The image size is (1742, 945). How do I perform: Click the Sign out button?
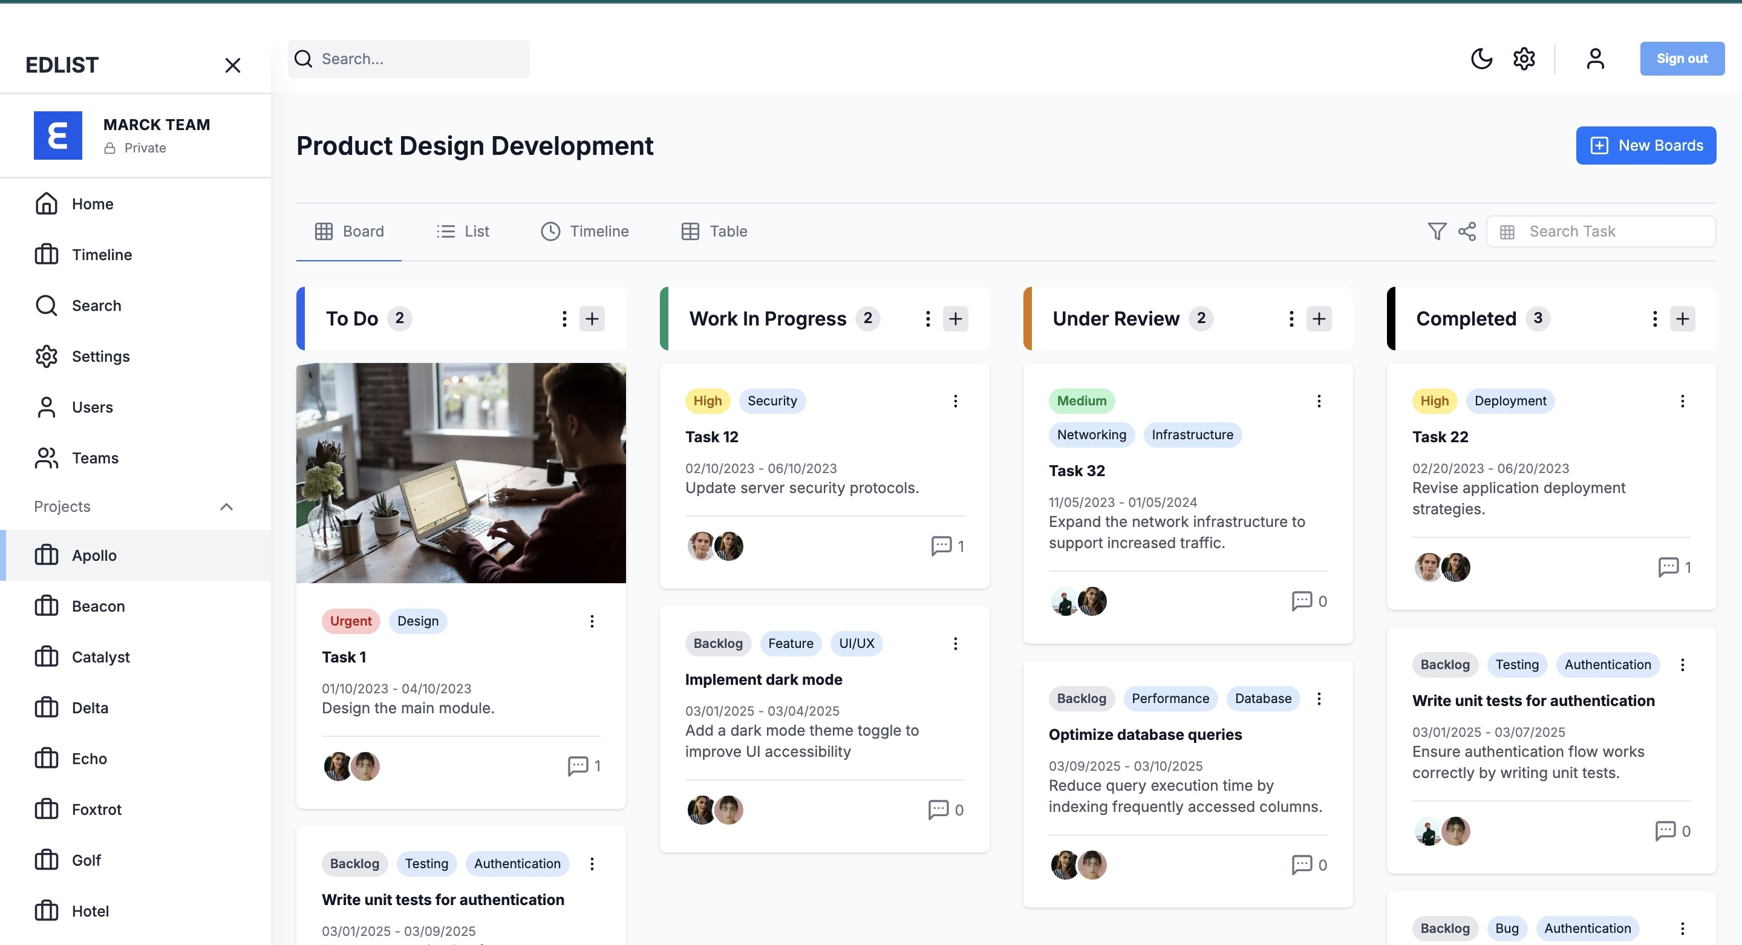1682,59
